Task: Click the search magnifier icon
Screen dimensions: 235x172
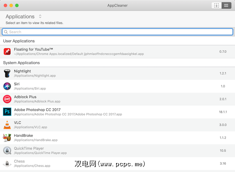Action: pyautogui.click(x=6, y=32)
